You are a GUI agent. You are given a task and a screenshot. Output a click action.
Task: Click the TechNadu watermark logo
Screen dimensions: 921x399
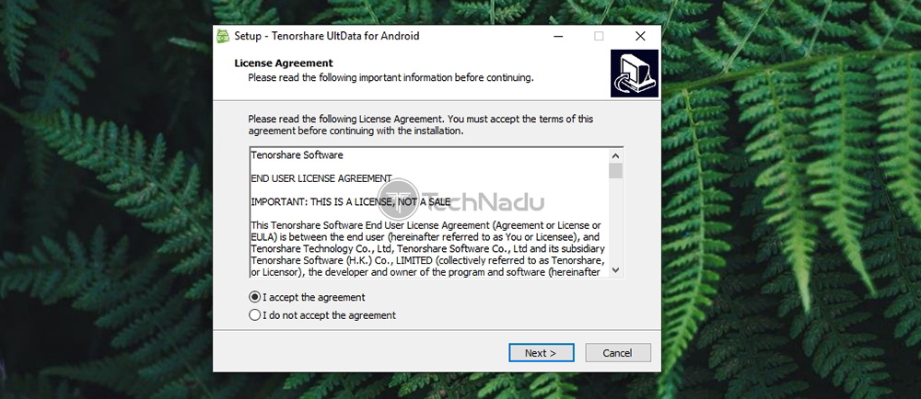(x=461, y=202)
